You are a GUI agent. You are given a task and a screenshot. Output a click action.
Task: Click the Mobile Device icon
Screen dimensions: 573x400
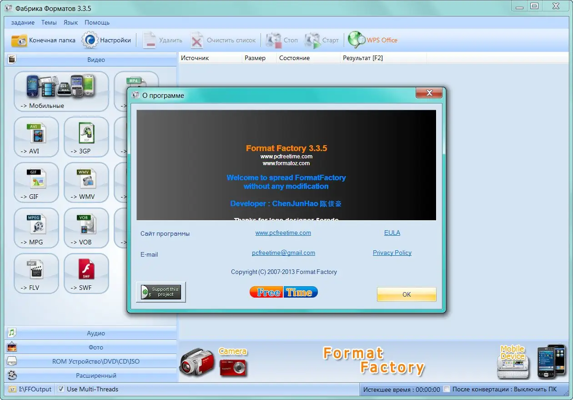coord(514,362)
